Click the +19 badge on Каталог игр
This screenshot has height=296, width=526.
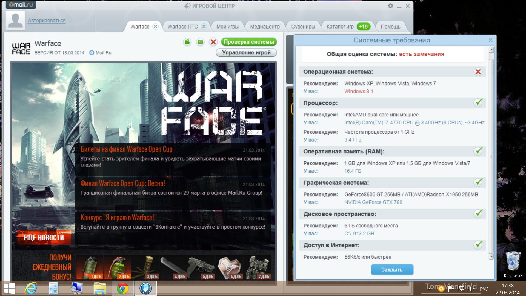(364, 27)
